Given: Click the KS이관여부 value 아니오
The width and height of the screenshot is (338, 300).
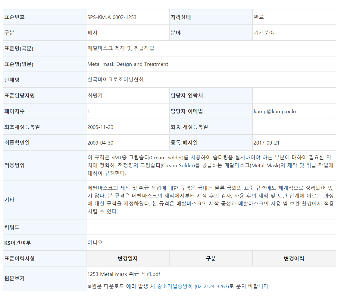Looking at the screenshot, I should [95, 243].
